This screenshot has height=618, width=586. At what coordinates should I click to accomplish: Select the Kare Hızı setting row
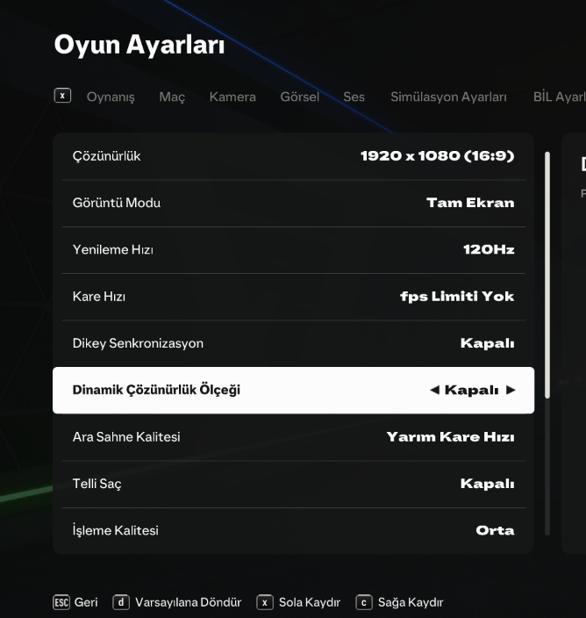point(293,297)
